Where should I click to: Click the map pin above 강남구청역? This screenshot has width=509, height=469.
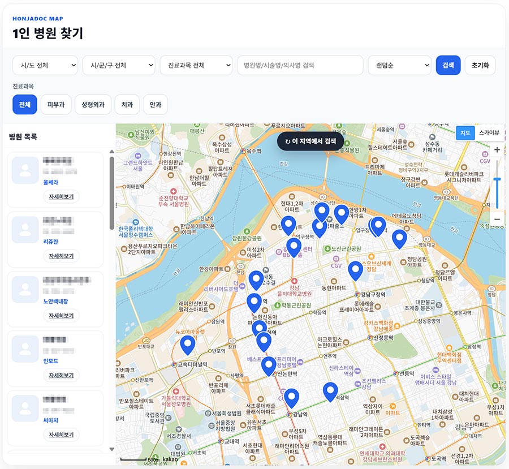(356, 271)
